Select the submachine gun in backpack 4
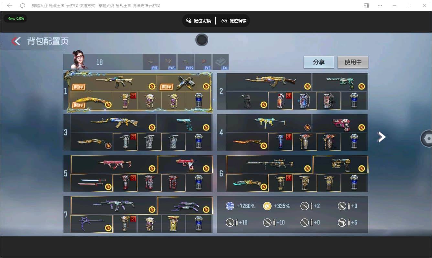 click(x=269, y=123)
